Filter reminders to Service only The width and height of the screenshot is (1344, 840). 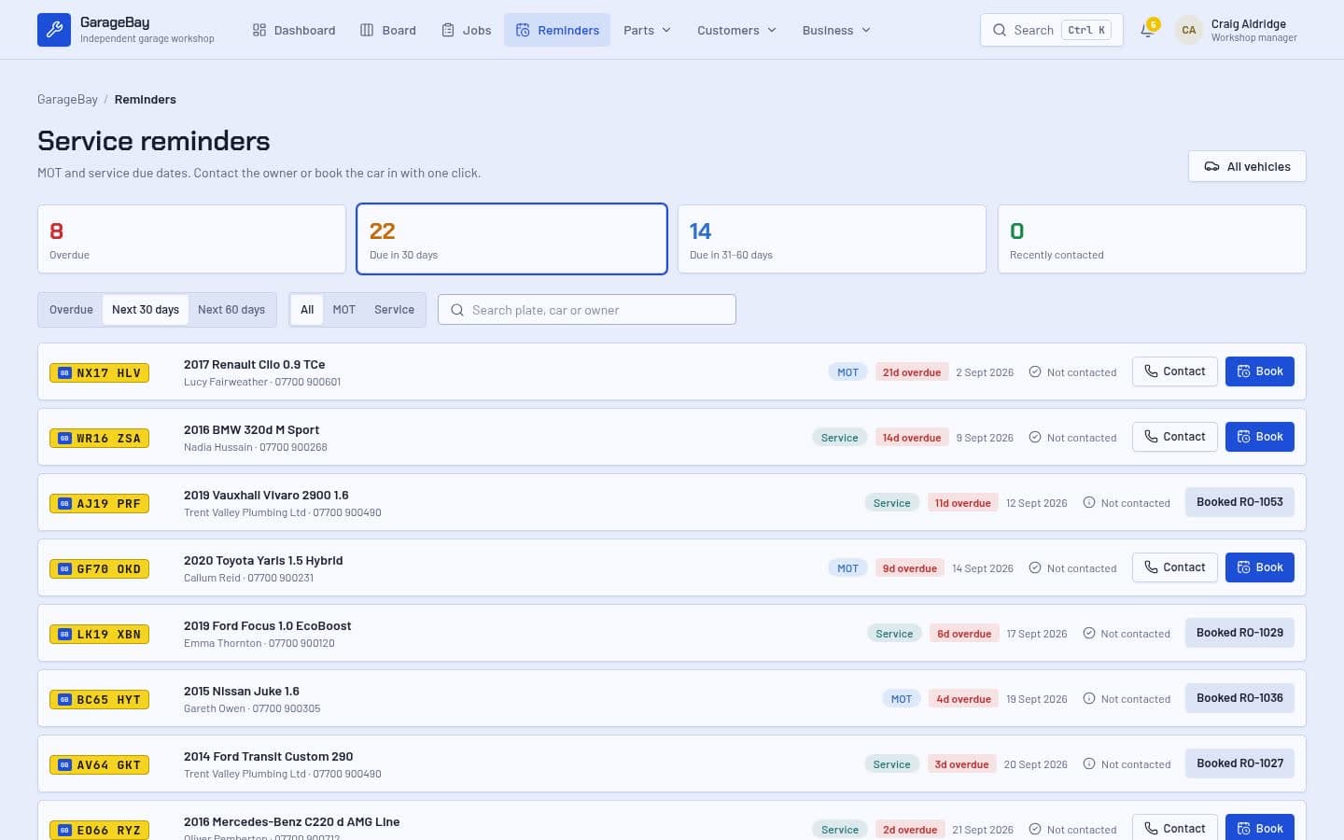tap(394, 310)
